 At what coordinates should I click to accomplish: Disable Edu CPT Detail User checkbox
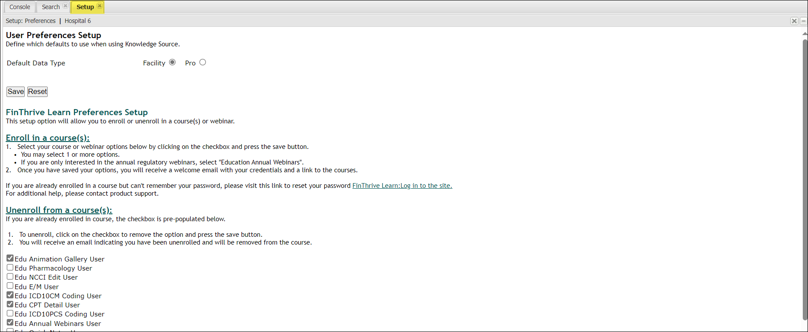pyautogui.click(x=10, y=304)
